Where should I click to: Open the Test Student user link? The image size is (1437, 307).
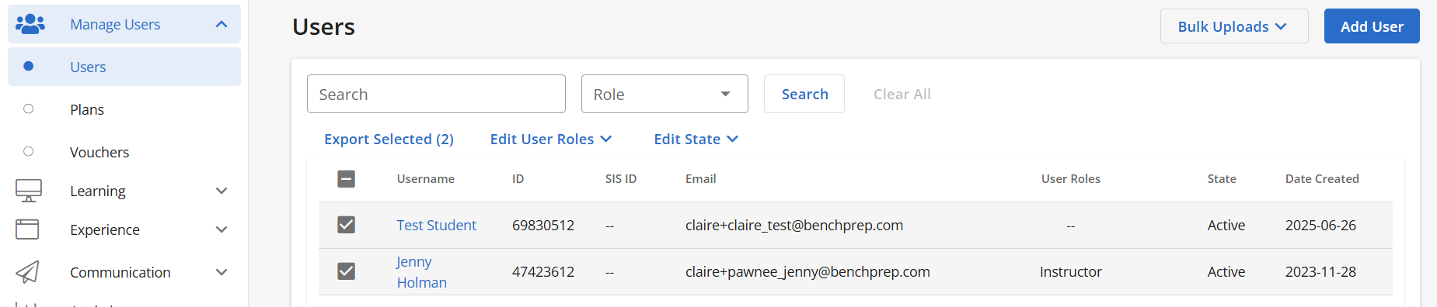pos(436,225)
